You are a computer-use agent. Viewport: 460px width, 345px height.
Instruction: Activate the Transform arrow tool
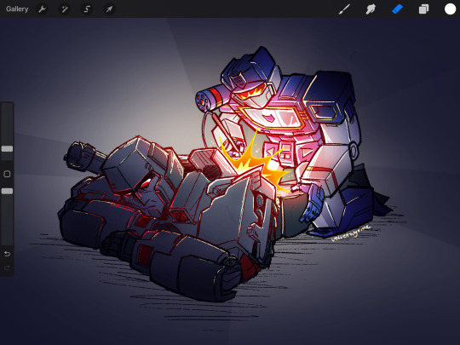tap(109, 9)
